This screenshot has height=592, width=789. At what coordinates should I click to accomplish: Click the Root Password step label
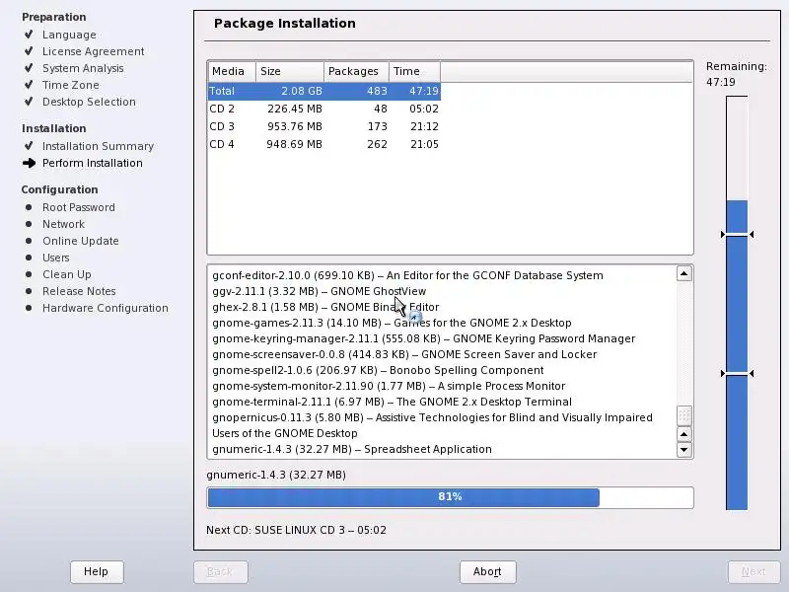click(x=79, y=207)
